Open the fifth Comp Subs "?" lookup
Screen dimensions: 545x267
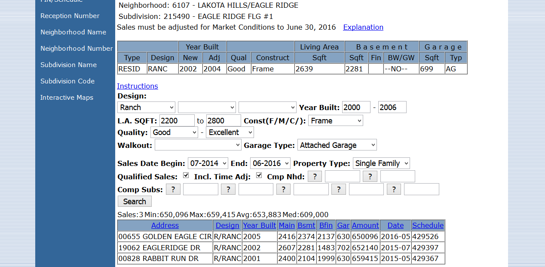pos(394,189)
